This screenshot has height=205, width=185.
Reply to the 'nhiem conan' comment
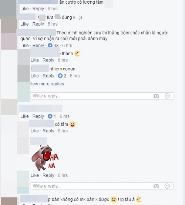pyautogui.click(x=48, y=76)
